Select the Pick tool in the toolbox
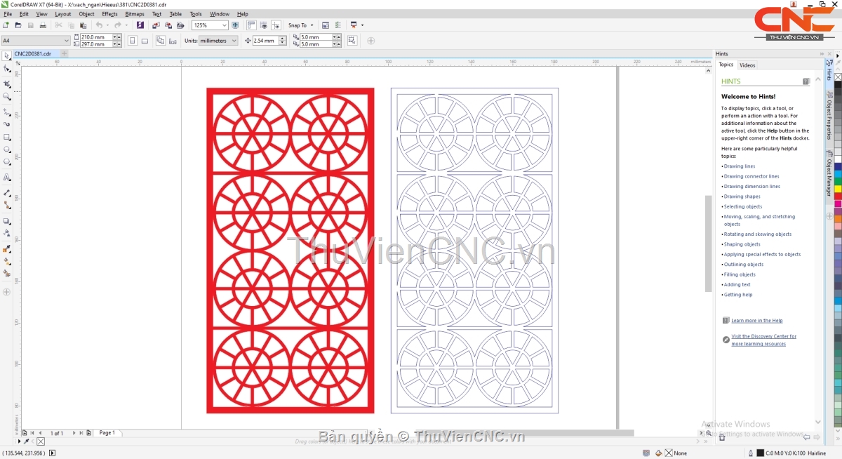The height and width of the screenshot is (459, 842). click(7, 55)
